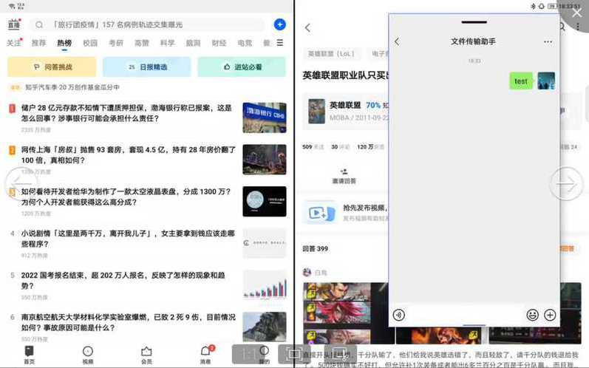Open the chat three-dot more menu
This screenshot has width=589, height=368.
point(548,41)
